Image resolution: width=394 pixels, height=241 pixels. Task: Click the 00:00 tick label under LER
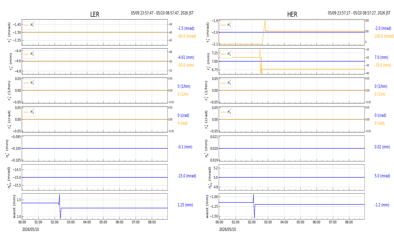point(22,222)
